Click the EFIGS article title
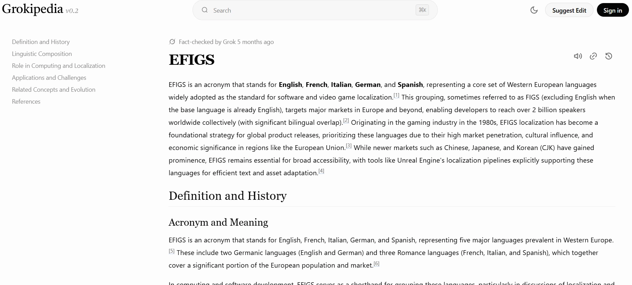632x285 pixels. point(191,60)
